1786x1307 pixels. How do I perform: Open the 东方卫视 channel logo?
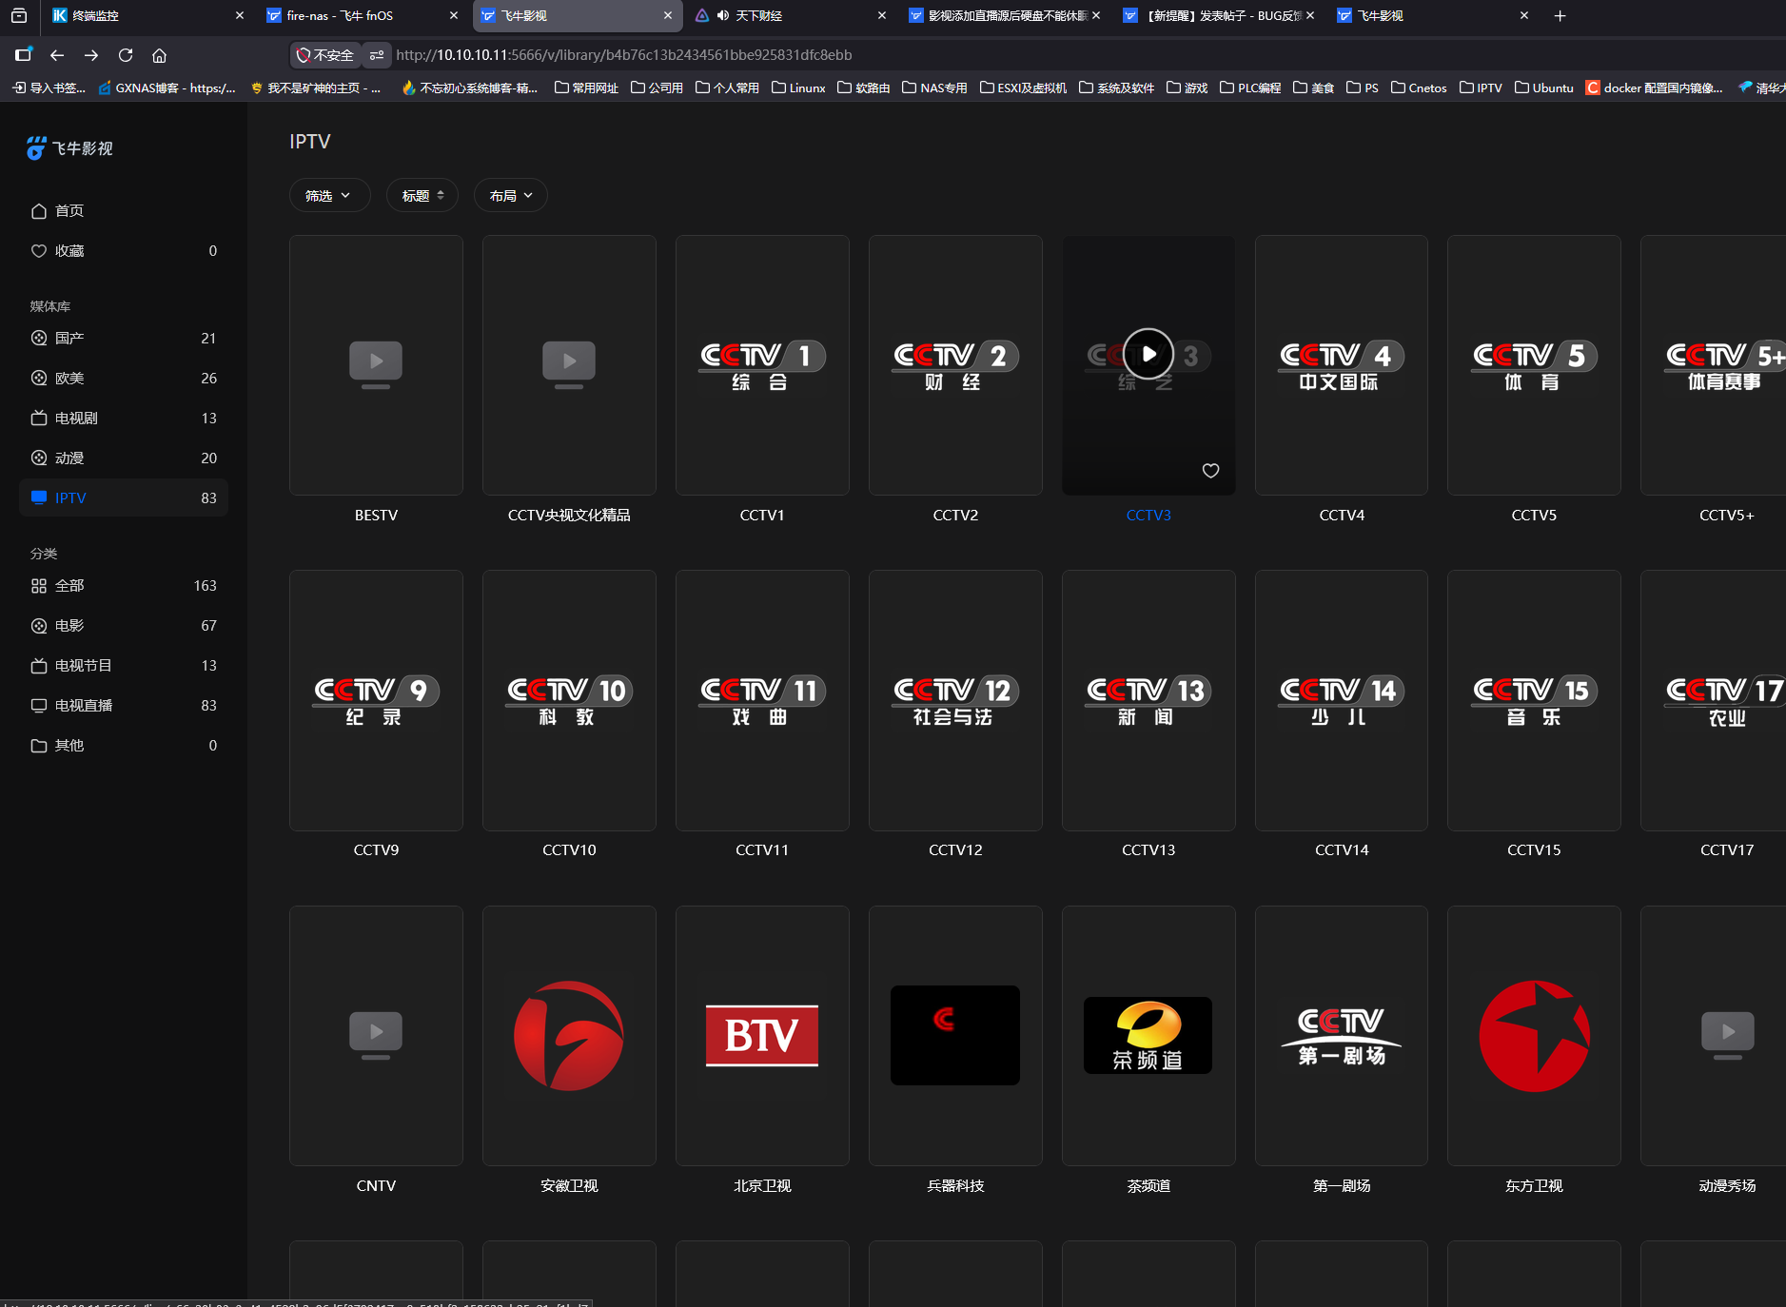click(x=1534, y=1036)
